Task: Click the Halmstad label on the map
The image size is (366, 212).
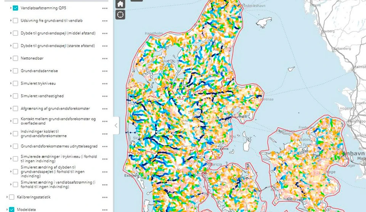Action: coord(360,67)
